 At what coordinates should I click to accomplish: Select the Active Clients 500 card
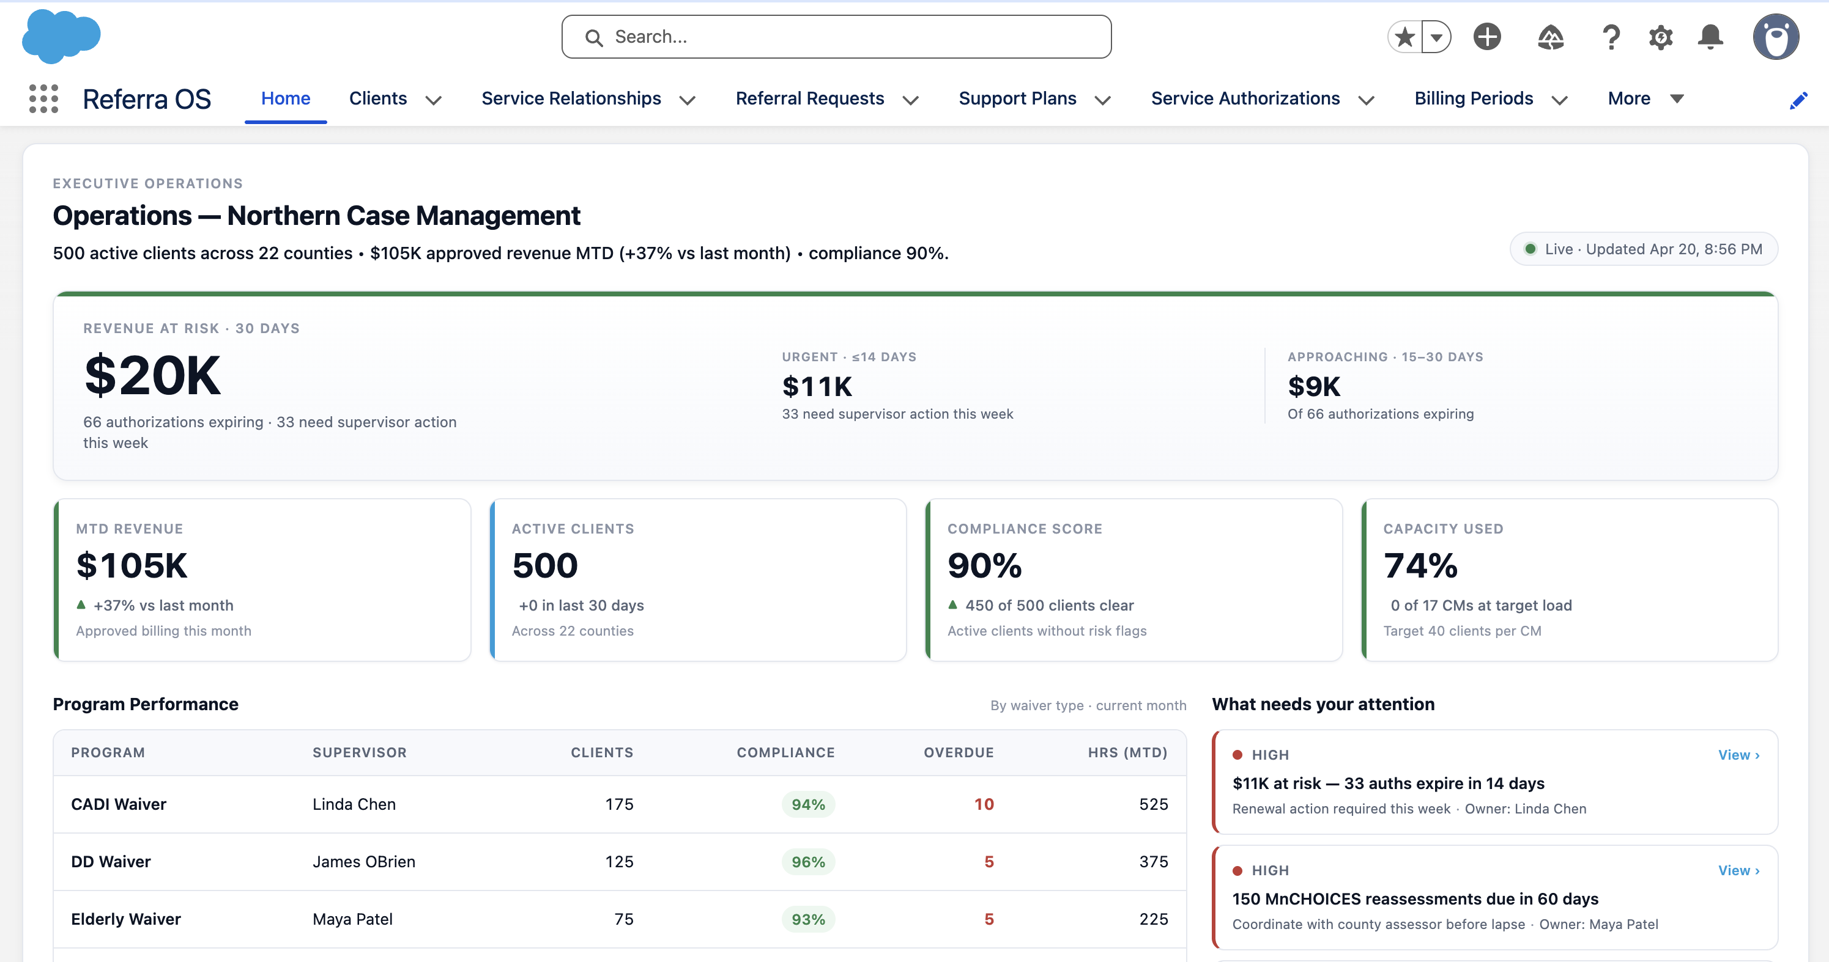pos(698,579)
